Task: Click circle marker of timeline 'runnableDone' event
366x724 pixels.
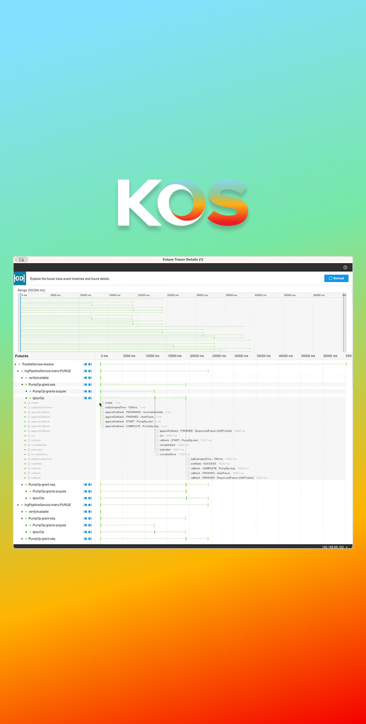Action: [158, 454]
